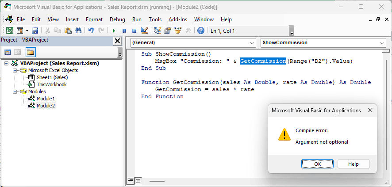392x187 pixels.
Task: Click Help in the Compile error dialog
Action: [354, 164]
